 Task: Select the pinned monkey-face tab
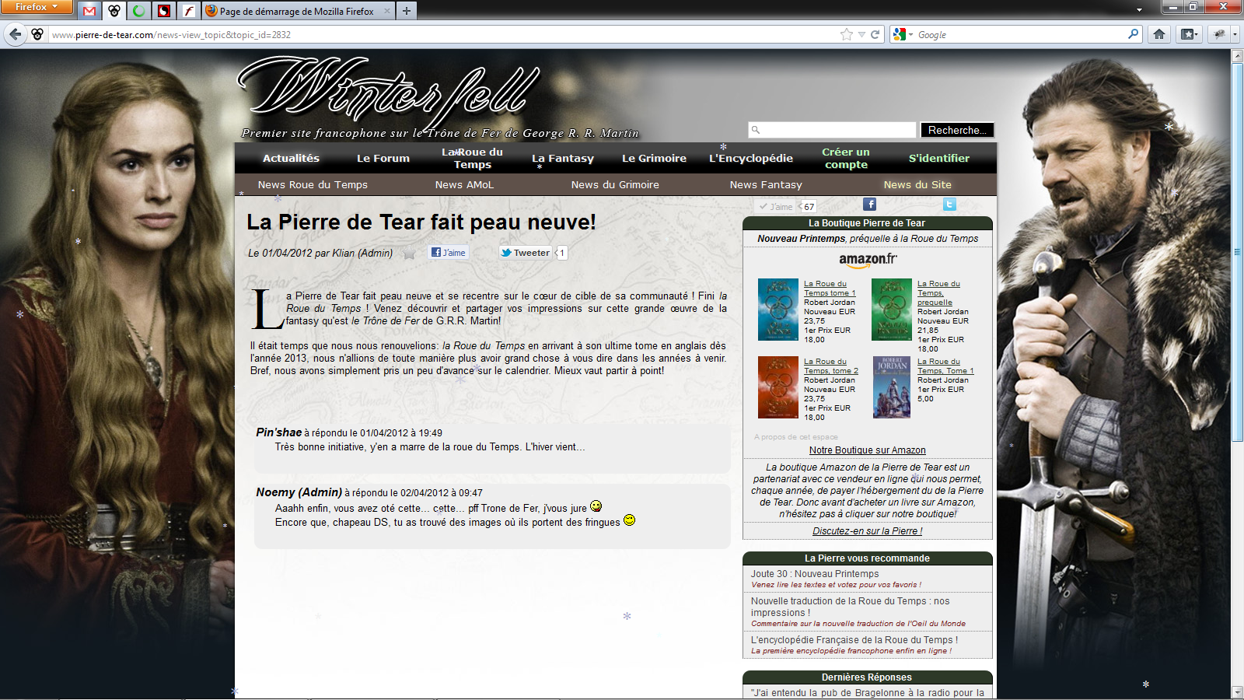[114, 11]
